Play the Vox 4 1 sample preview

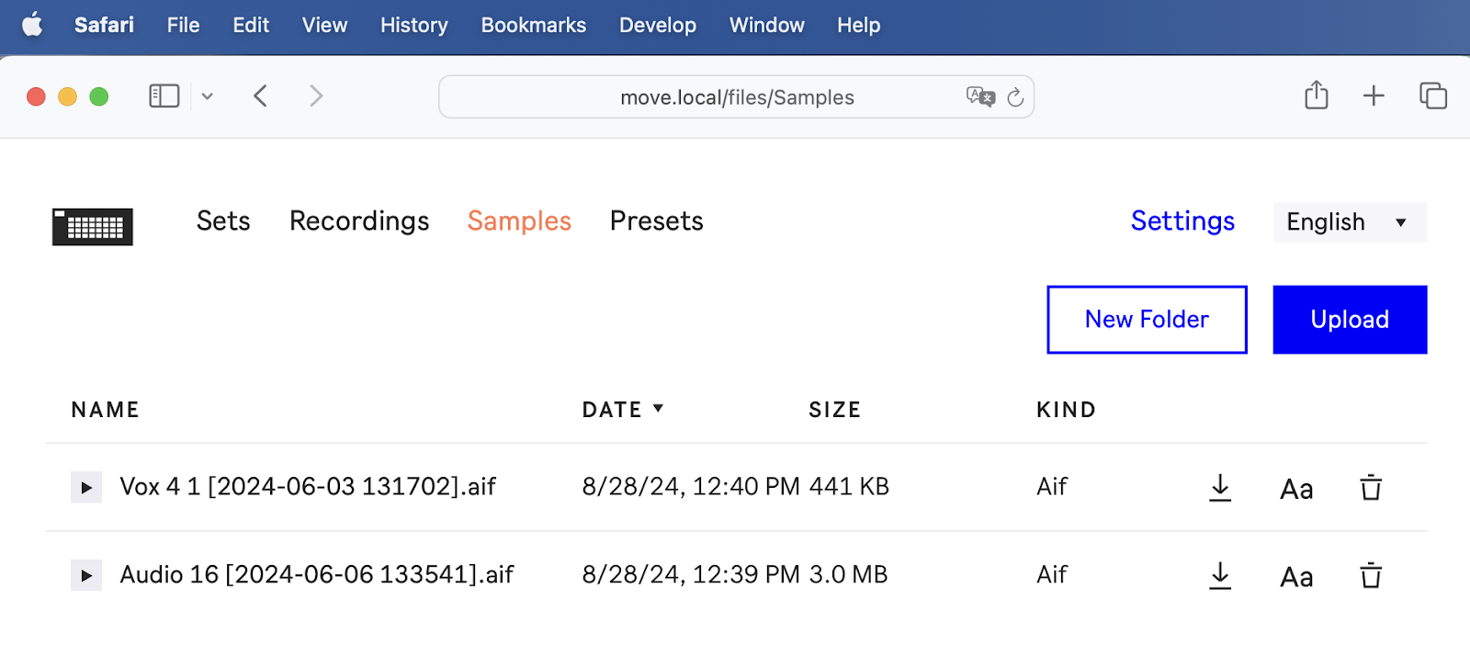pyautogui.click(x=86, y=487)
